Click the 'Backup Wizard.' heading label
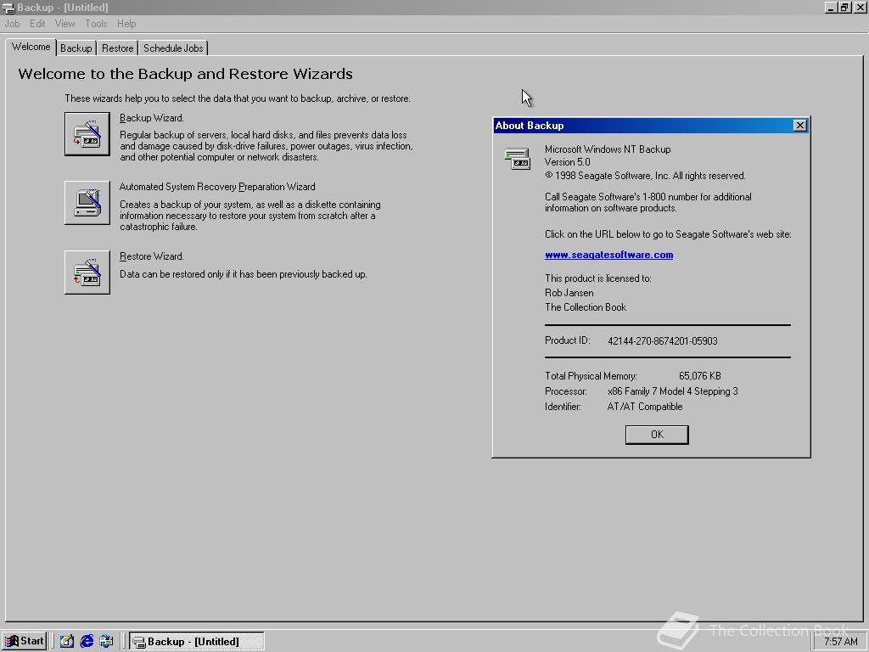Screen dimensions: 869x652 coord(151,118)
